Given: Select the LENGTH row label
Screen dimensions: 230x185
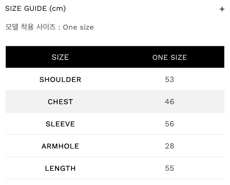Looking at the screenshot, I should click(60, 168).
